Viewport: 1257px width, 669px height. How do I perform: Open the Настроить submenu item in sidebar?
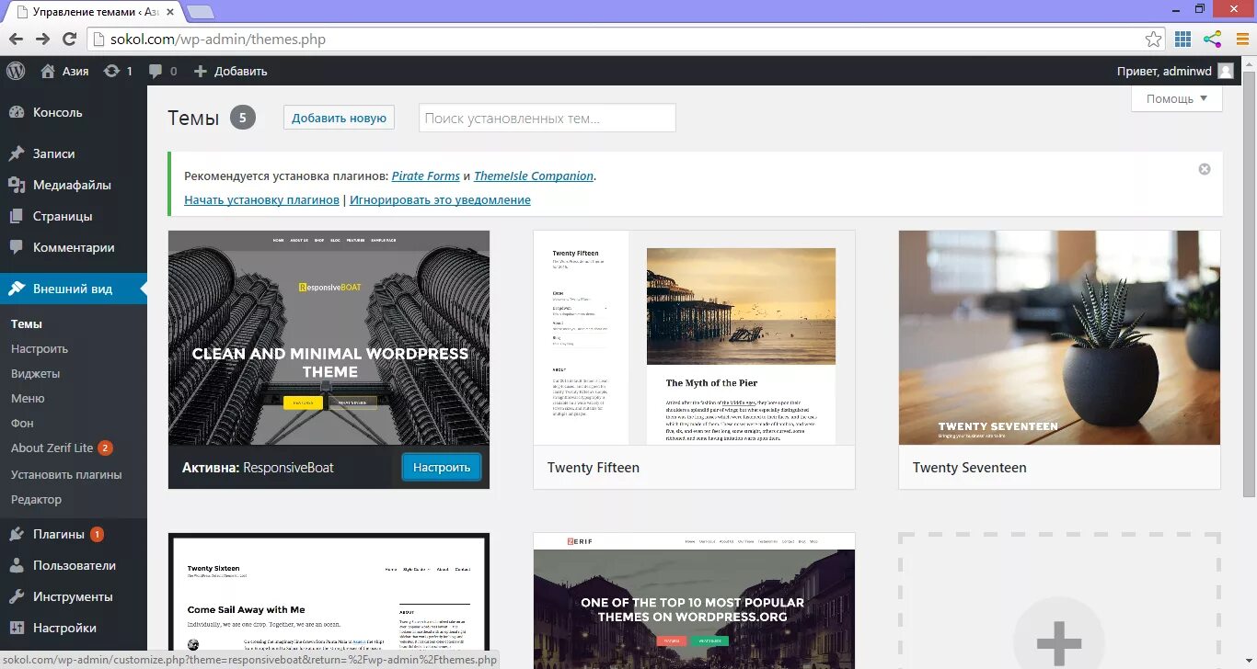click(x=40, y=348)
